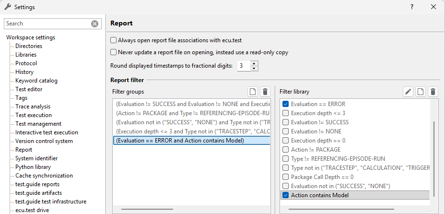Check Evaluation != NONE filter

click(285, 131)
